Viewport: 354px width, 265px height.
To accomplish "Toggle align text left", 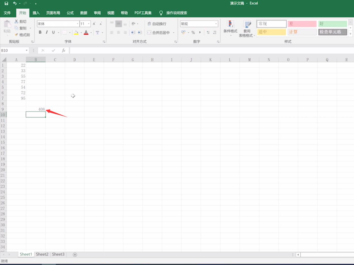I will (112, 32).
